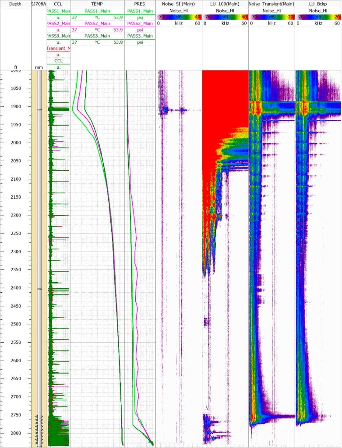342x448 pixels.
Task: Select the Noise_SI (Main) track header
Action: point(179,4)
